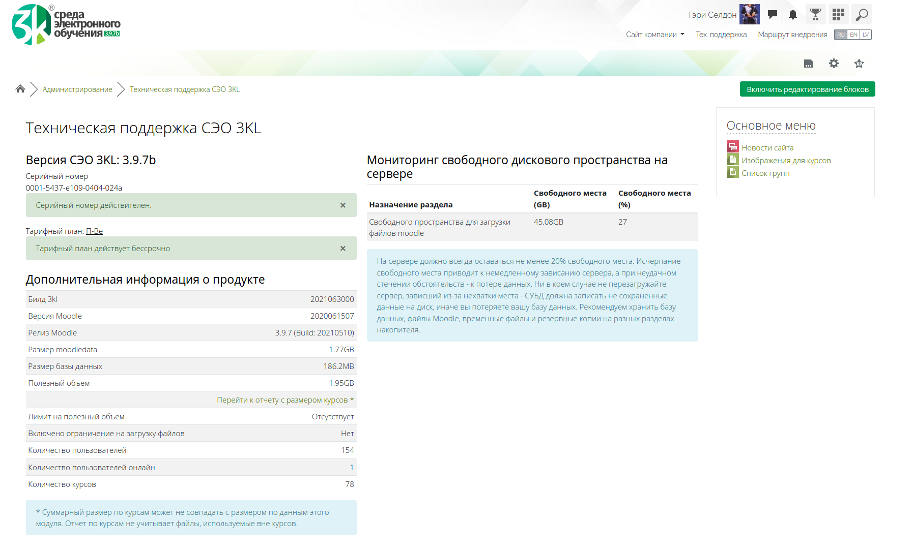Click the XP star icon
The height and width of the screenshot is (552, 913).
[859, 64]
